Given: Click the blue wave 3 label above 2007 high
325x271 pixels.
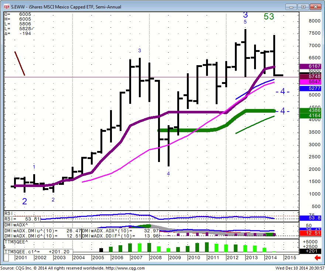Looking at the screenshot, I should tap(140, 50).
